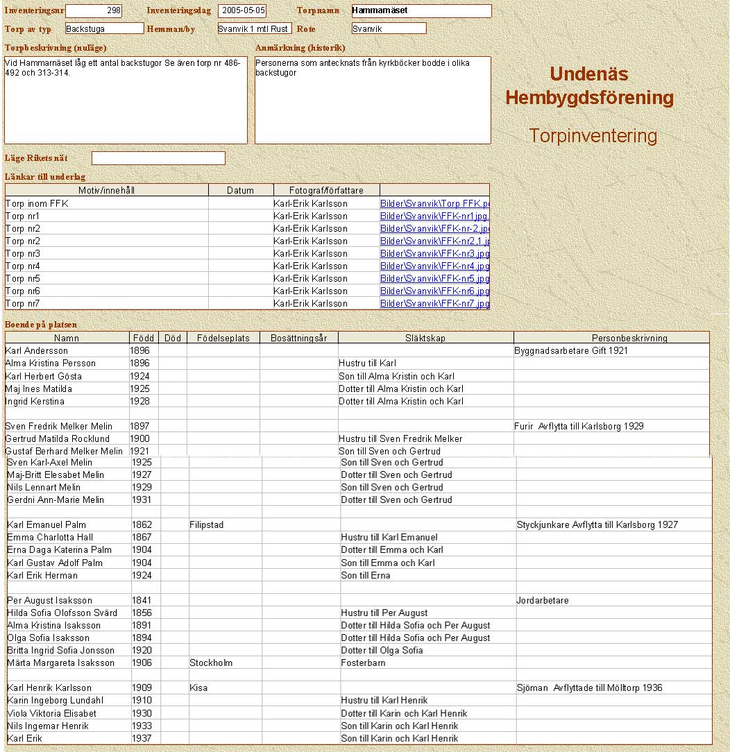Open the Torp FFK image link
Image resolution: width=730 pixels, height=752 pixels.
tap(434, 204)
